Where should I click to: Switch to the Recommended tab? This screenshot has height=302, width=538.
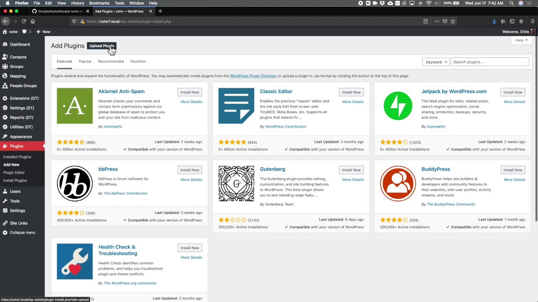[111, 62]
